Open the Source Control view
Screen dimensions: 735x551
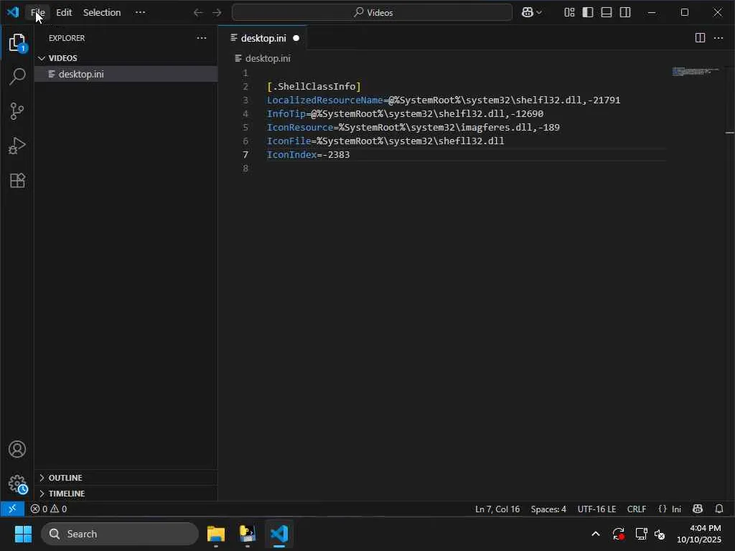click(17, 111)
